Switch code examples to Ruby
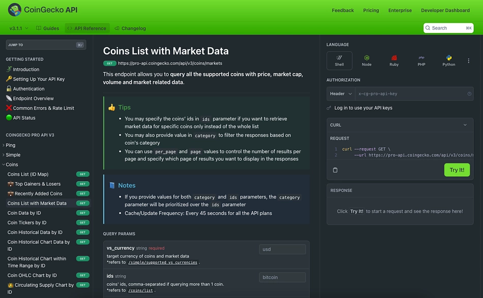 click(394, 60)
